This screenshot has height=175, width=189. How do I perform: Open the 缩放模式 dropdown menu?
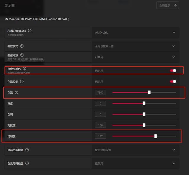174,46
